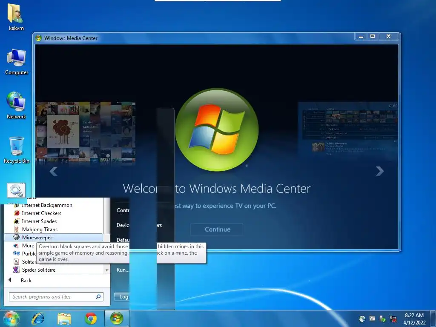Click the More Games icon
The height and width of the screenshot is (327, 436).
point(17,246)
